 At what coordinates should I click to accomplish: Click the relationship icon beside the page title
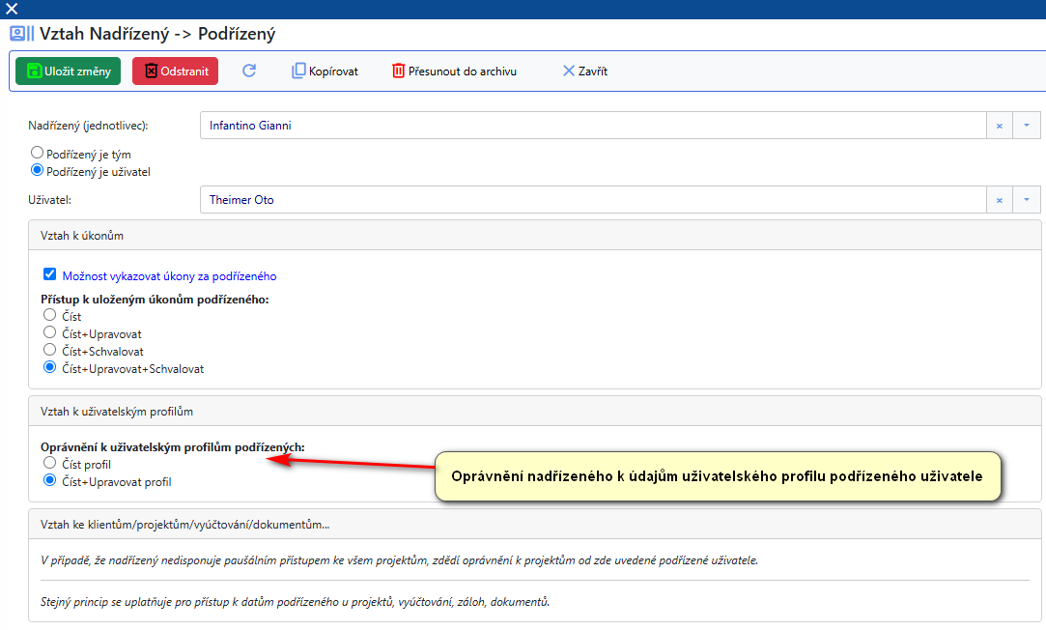coord(21,34)
